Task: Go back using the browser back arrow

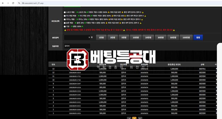Action: [x=3, y=3]
